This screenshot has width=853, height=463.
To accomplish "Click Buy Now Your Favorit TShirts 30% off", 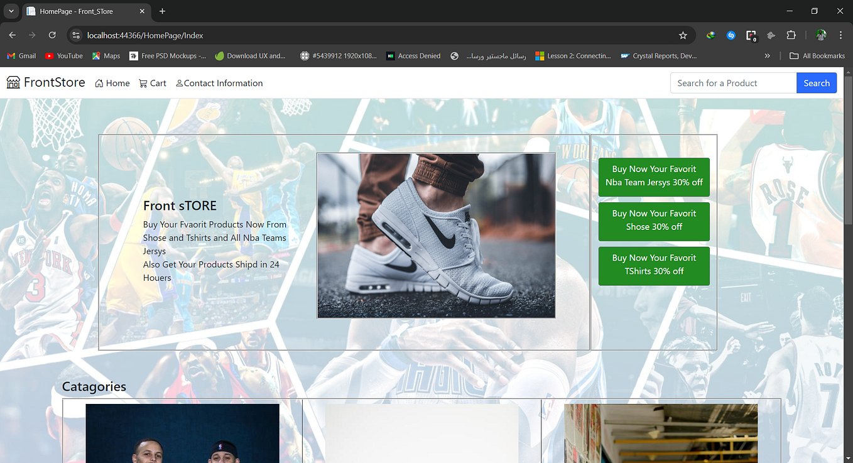I will [654, 265].
